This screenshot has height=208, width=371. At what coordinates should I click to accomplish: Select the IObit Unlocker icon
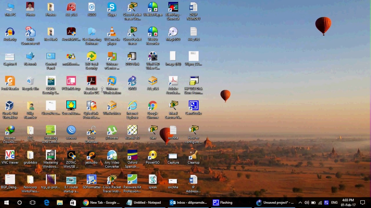(x=92, y=135)
